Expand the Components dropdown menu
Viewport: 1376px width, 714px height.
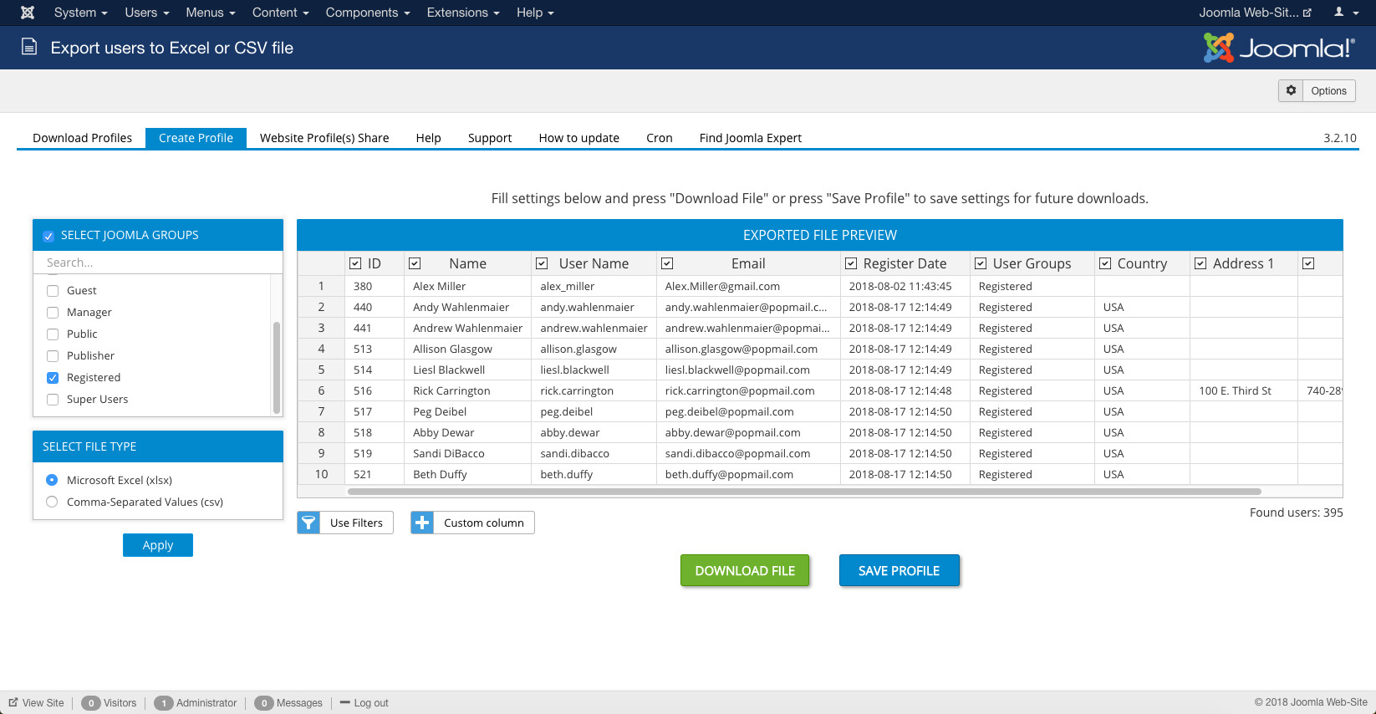click(367, 13)
